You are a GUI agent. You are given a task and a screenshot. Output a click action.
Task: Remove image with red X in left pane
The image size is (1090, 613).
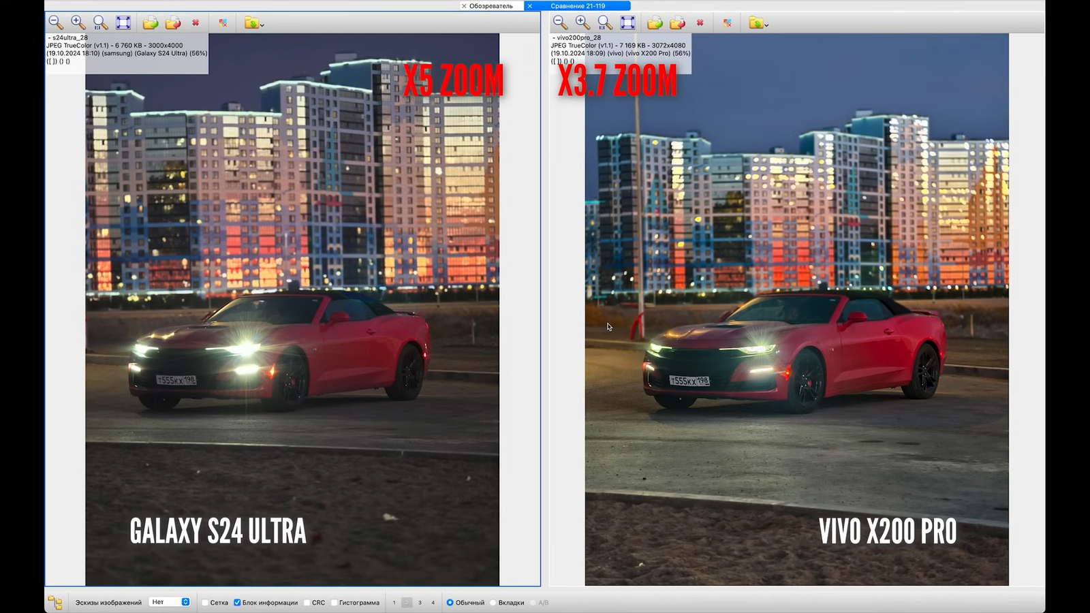196,22
